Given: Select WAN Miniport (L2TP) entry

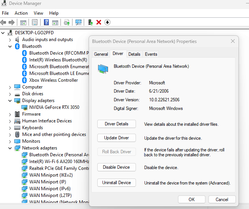Looking at the screenshot, I should 50,195.
